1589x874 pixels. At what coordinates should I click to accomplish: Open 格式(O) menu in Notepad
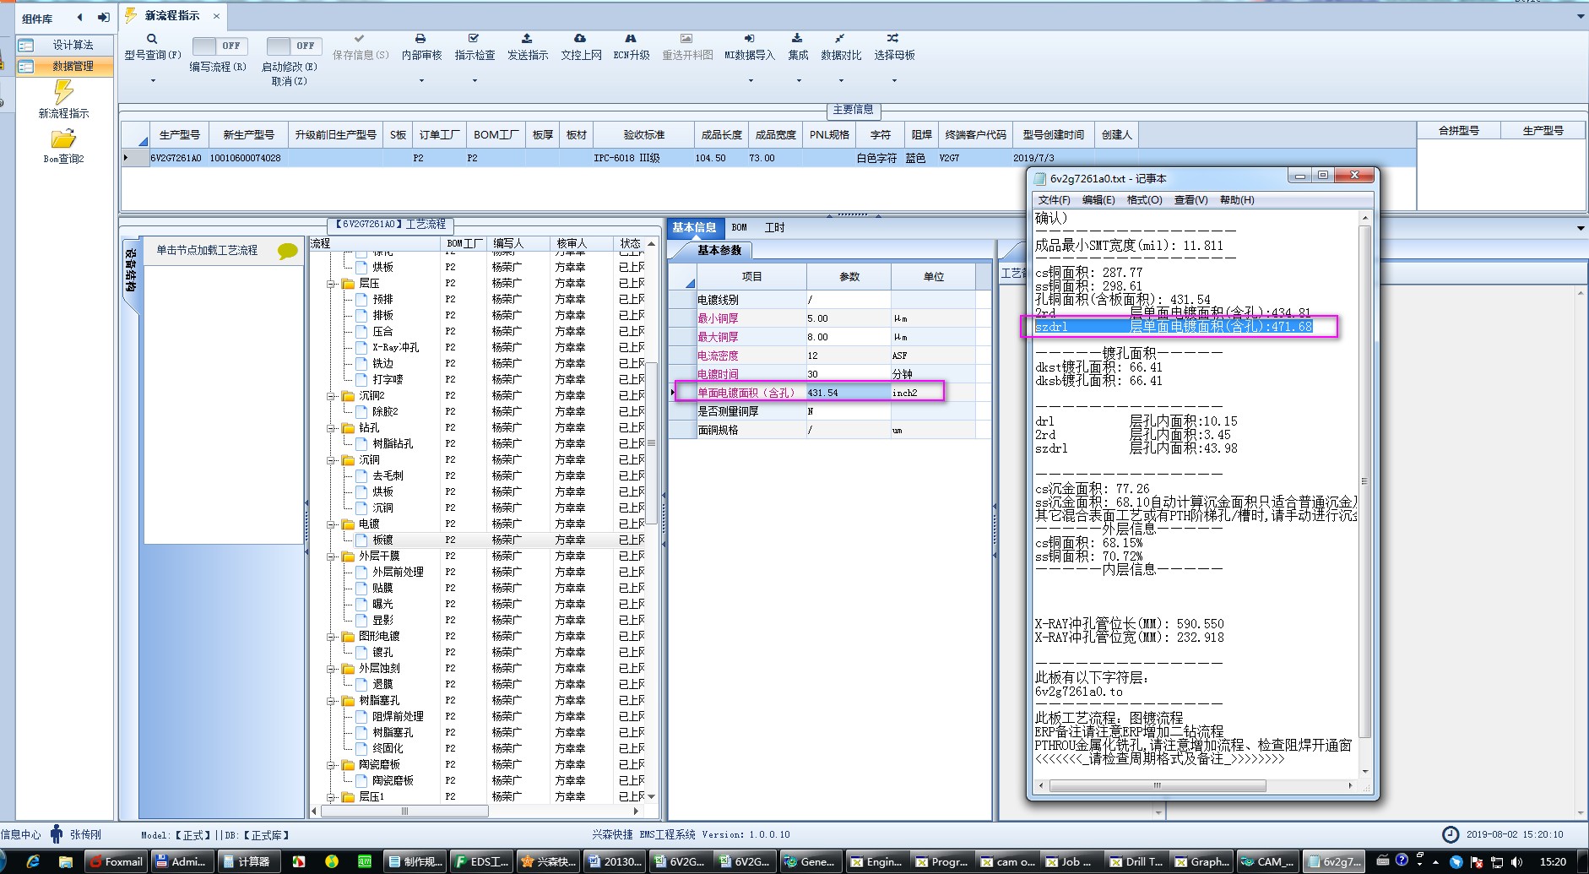pyautogui.click(x=1144, y=200)
